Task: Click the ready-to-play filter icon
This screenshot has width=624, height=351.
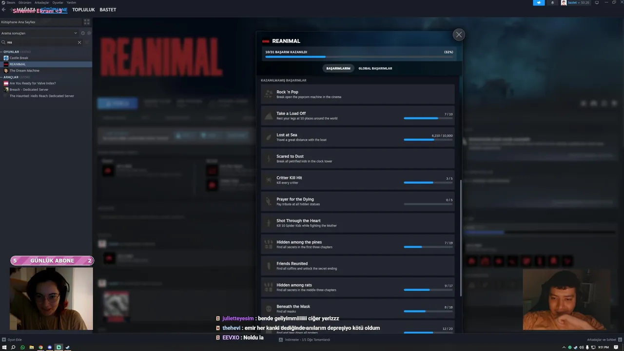Action: coord(89,33)
